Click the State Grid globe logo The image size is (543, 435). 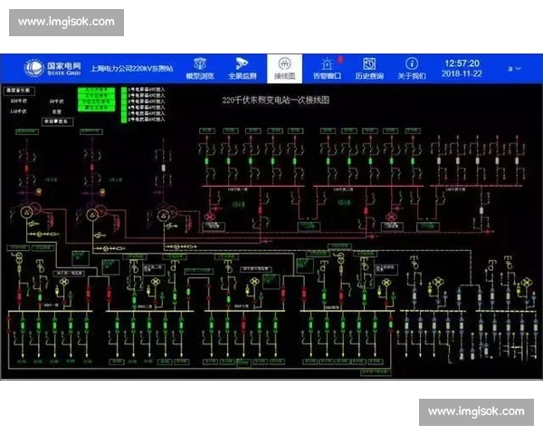(32, 68)
